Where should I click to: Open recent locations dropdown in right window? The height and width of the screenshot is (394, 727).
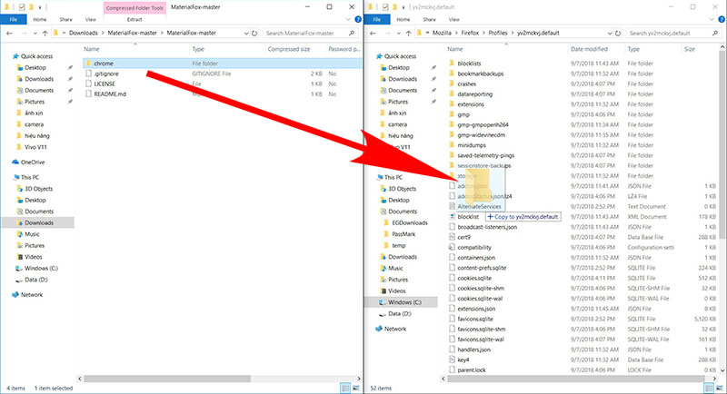tap(398, 34)
